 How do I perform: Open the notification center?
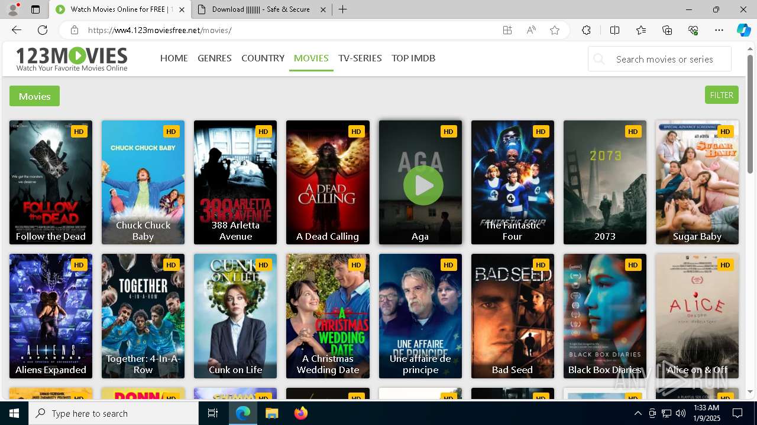[x=737, y=413]
